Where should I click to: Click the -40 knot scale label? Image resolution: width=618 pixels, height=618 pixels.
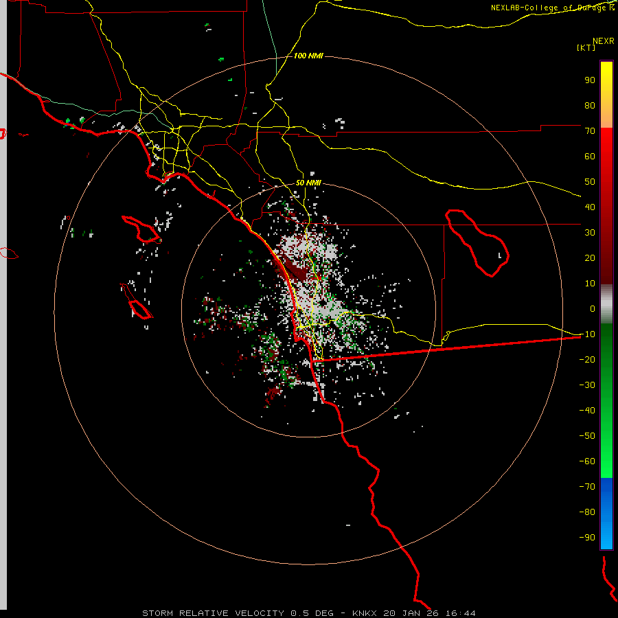click(587, 411)
